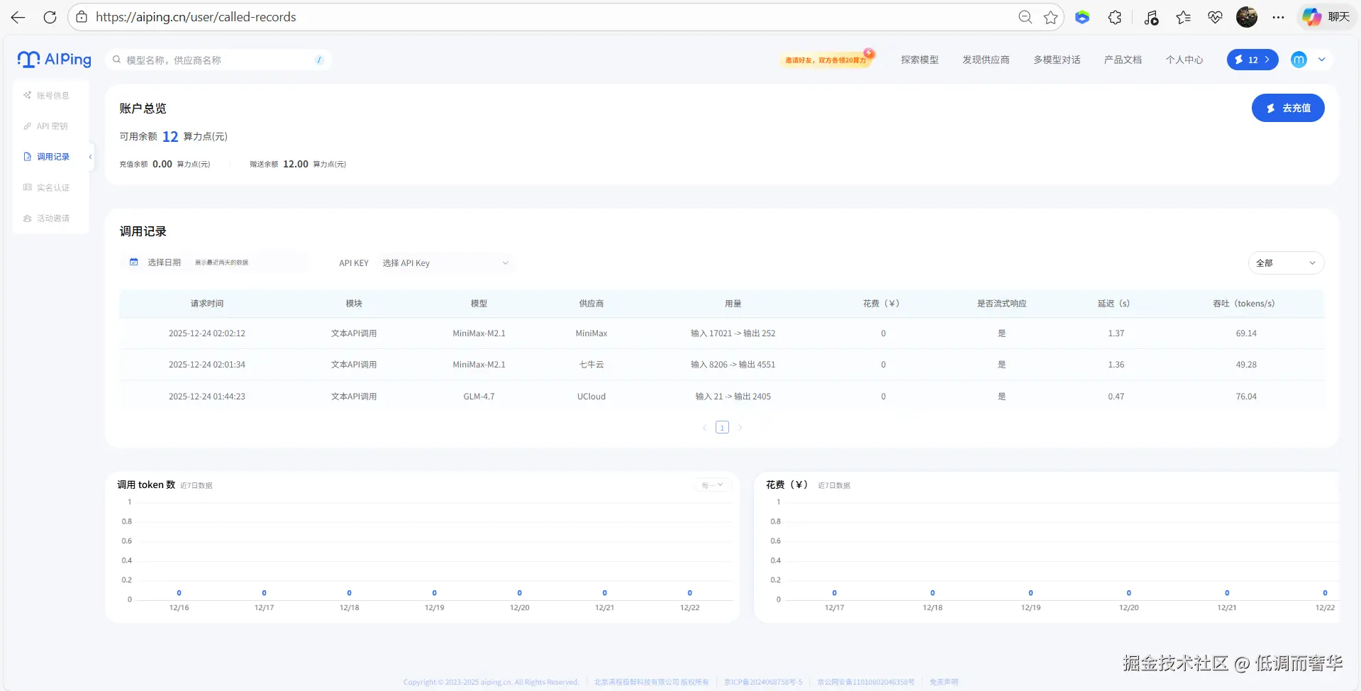Screen dimensions: 1361x691
Task: Click 输入 17021 -> 输出 252 usage cell
Action: tap(733, 333)
